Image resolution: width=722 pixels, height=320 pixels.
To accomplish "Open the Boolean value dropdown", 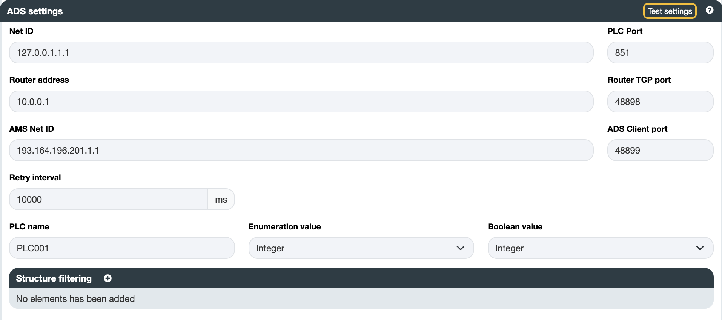I will click(x=601, y=248).
